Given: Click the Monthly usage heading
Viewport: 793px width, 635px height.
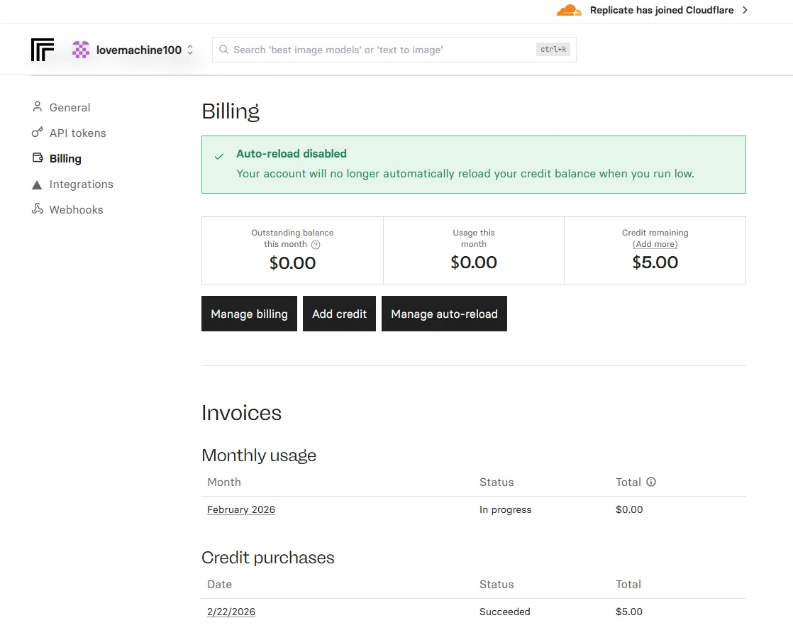Looking at the screenshot, I should (x=259, y=455).
